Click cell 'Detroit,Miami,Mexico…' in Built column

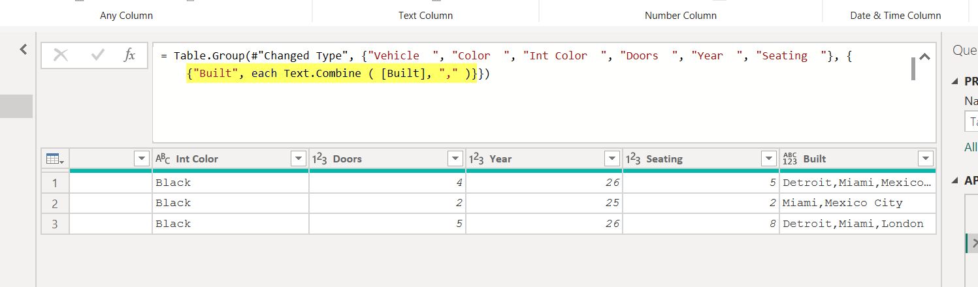click(x=858, y=183)
